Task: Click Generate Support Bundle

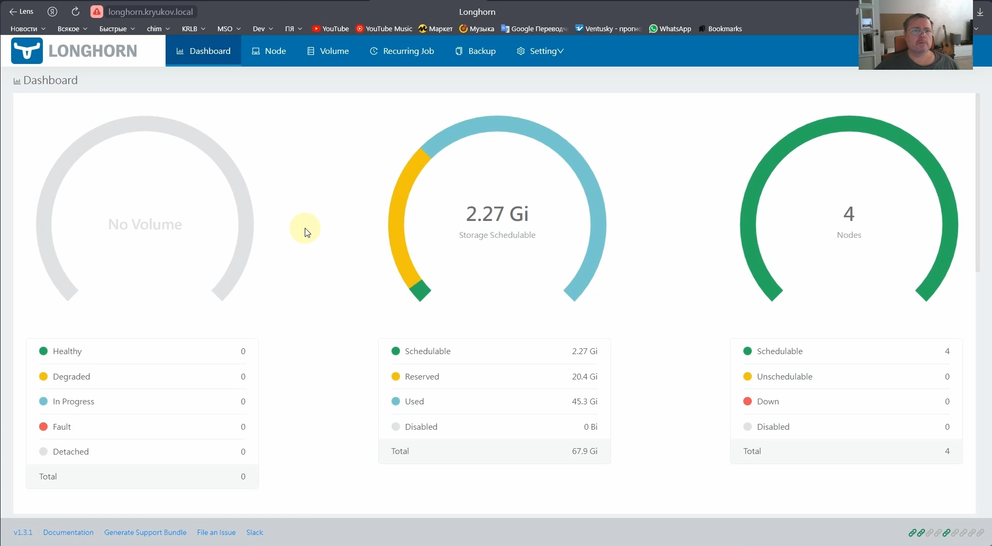Action: click(145, 532)
